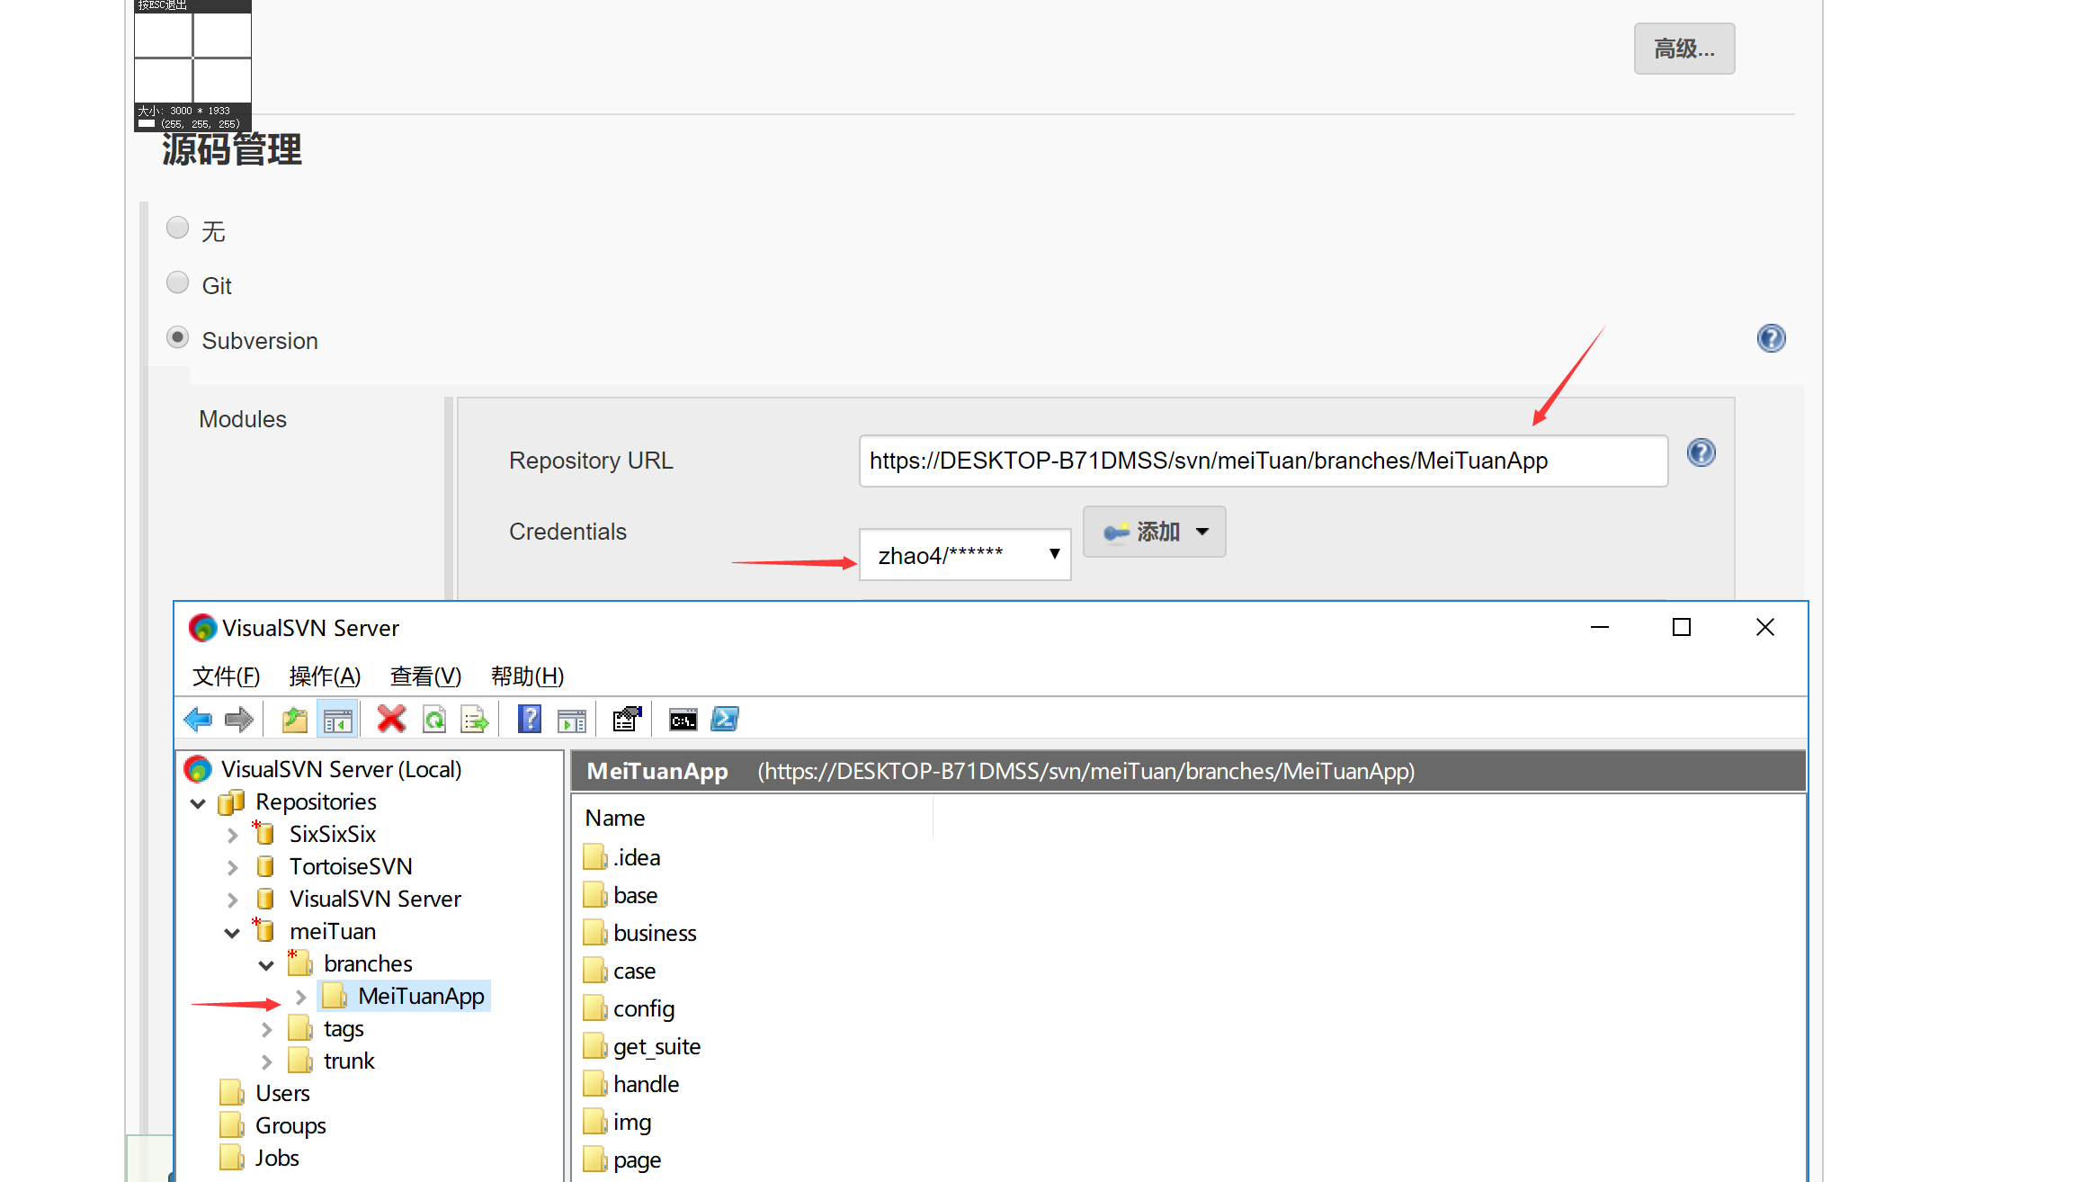Launch PowerShell from the toolbar

point(724,719)
